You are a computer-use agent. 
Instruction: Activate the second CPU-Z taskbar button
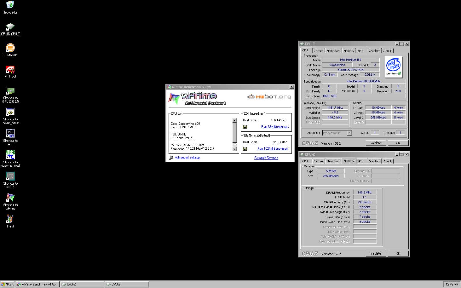pyautogui.click(x=127, y=284)
